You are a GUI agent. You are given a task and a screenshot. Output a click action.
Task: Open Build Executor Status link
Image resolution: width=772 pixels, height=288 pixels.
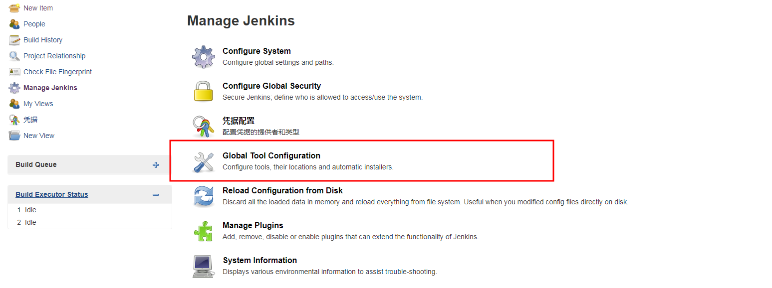point(52,194)
